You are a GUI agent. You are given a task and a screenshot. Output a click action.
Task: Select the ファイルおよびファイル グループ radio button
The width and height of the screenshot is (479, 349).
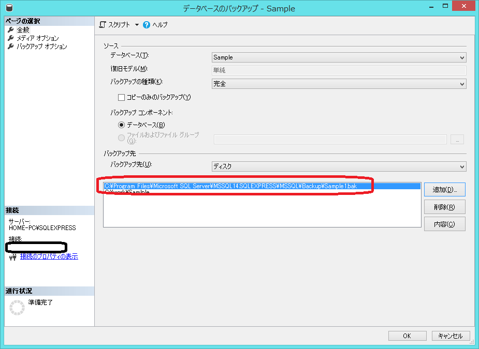tap(121, 138)
